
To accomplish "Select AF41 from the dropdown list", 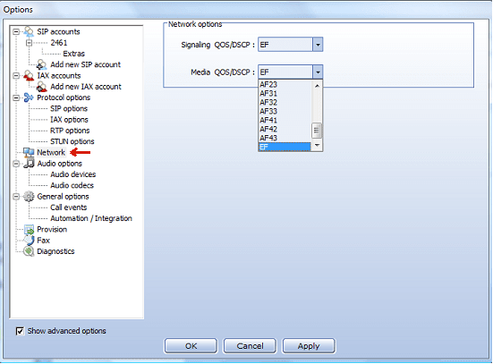I will click(x=285, y=121).
